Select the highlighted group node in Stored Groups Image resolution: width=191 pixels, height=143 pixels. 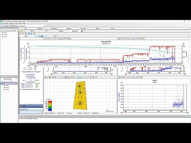click(x=9, y=83)
